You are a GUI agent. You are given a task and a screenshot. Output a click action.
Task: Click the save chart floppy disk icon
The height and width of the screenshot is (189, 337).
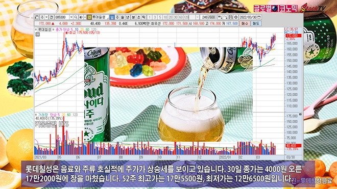point(231,17)
